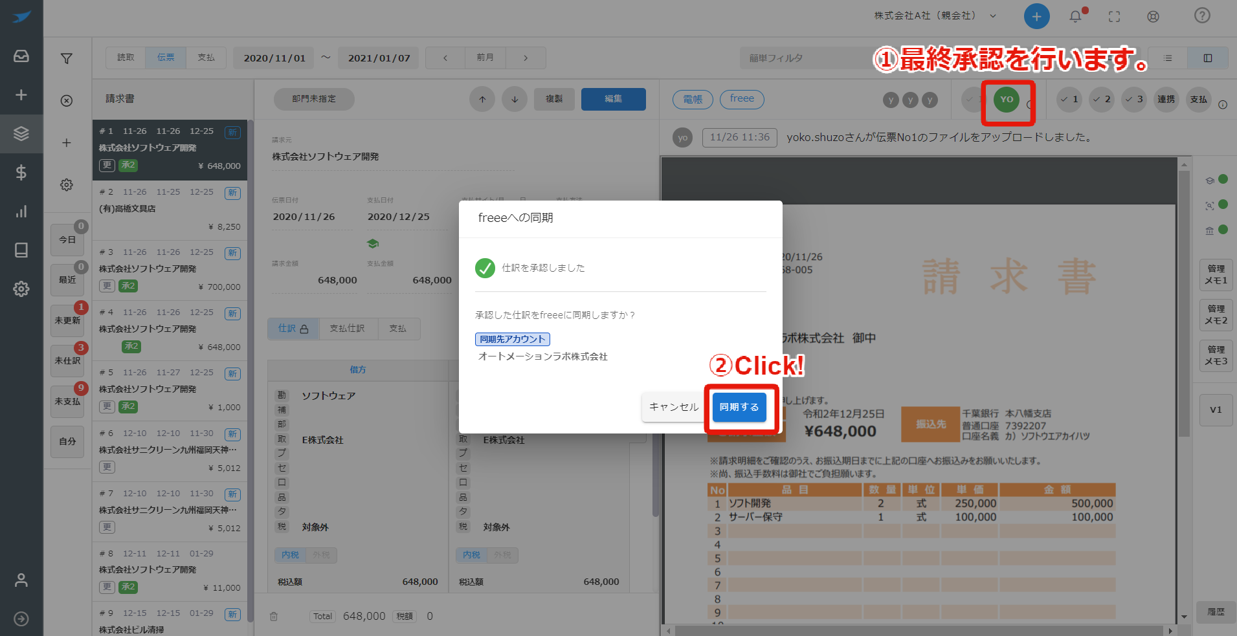Click the graduation cap status icon
This screenshot has height=636, width=1237.
click(x=1209, y=181)
